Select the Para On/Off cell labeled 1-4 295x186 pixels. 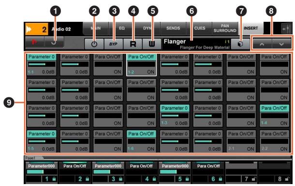[x=274, y=116]
